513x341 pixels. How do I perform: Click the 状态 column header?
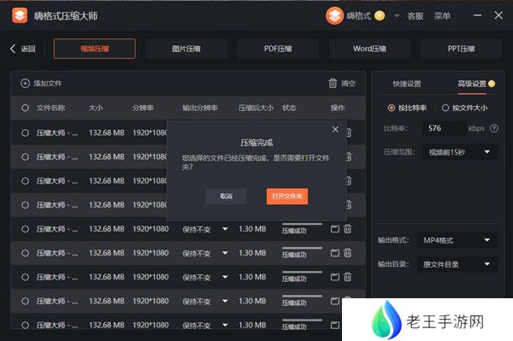pos(289,108)
